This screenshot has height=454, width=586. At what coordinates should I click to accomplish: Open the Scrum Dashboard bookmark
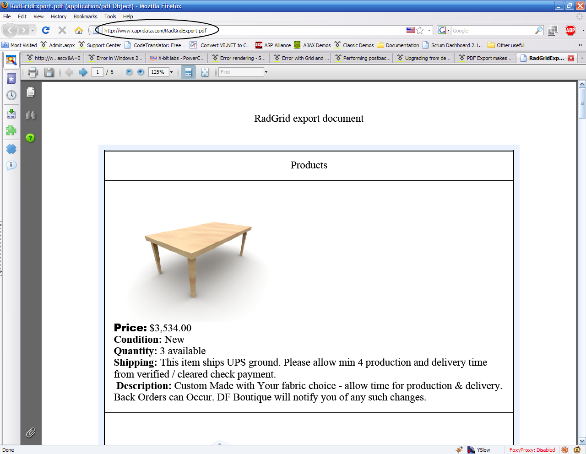(453, 45)
